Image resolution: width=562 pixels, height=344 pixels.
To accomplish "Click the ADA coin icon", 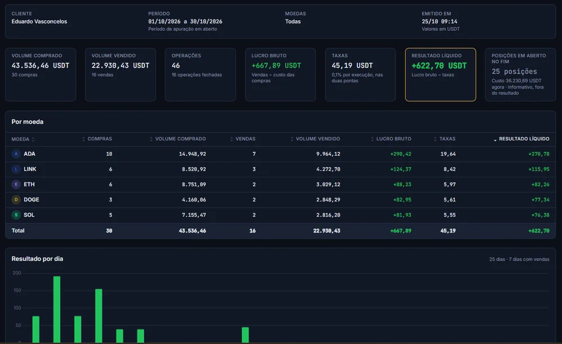I will 16,154.
